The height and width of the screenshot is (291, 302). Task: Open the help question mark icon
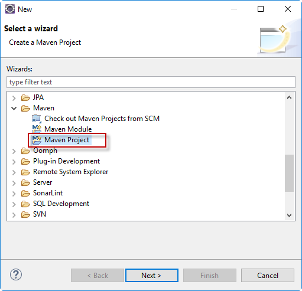coord(16,274)
